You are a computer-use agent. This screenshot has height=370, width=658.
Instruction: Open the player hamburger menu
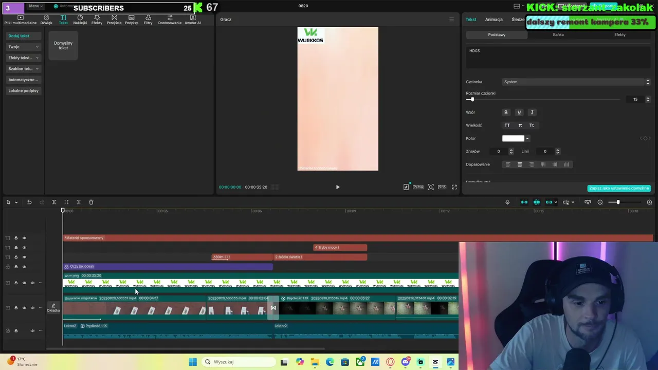452,20
